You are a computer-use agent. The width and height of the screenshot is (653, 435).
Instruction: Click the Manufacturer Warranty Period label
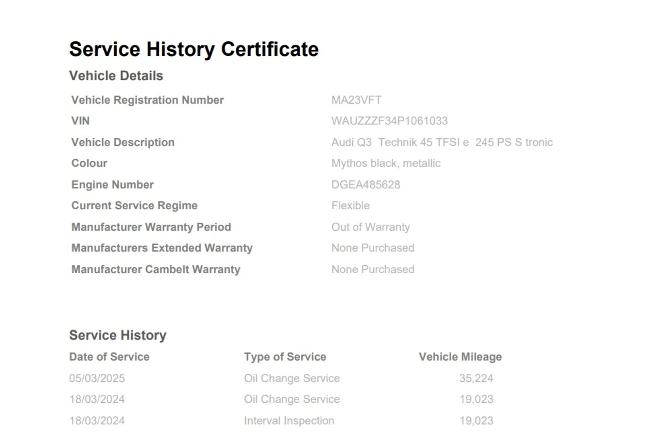click(151, 227)
